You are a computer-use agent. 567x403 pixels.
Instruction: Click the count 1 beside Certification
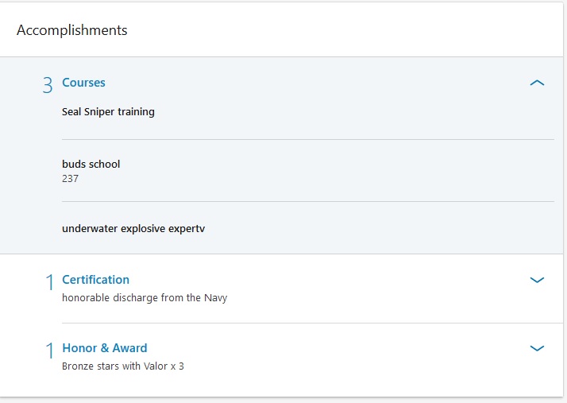[x=49, y=282]
